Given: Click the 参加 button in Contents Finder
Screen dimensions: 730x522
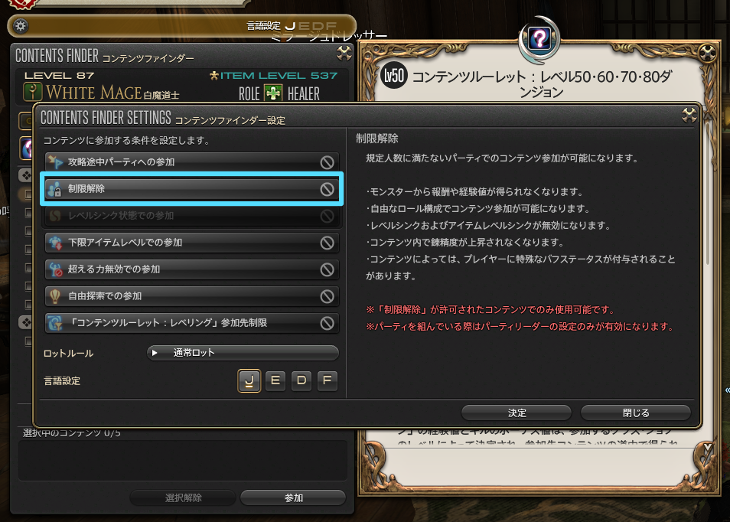Looking at the screenshot, I should point(293,498).
